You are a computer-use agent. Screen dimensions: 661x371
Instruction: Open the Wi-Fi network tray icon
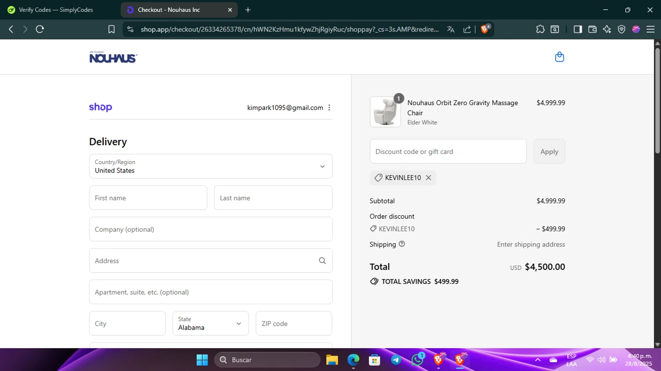pyautogui.click(x=590, y=360)
